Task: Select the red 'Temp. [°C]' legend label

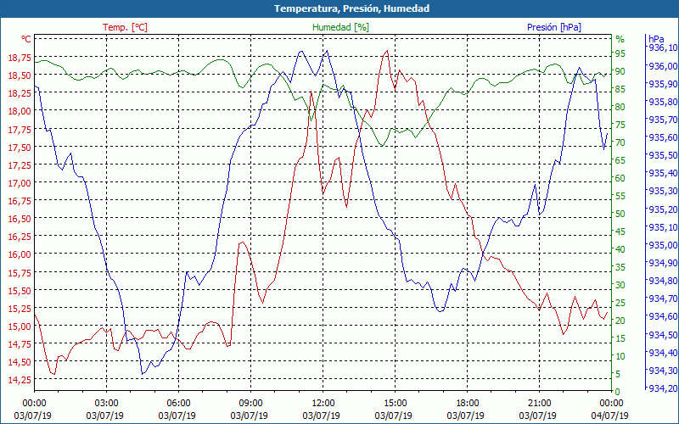Action: (125, 27)
